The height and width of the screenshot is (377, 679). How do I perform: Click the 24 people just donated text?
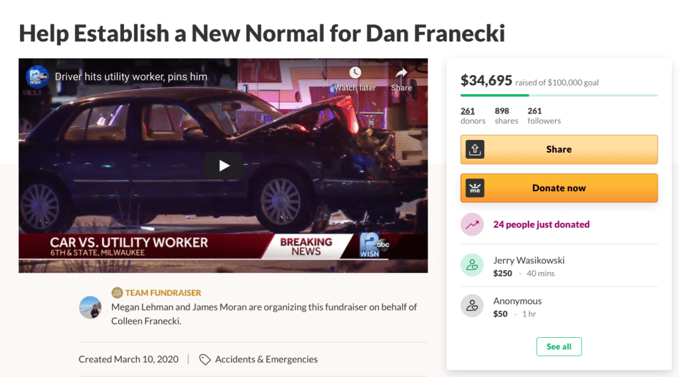coord(542,224)
